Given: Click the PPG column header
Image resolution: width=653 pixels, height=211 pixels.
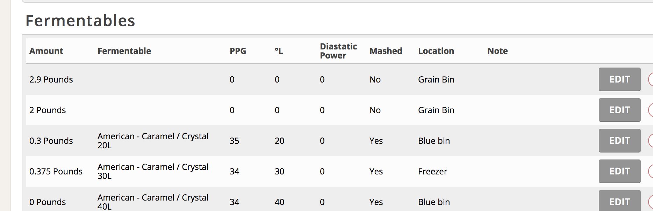Looking at the screenshot, I should [x=238, y=51].
